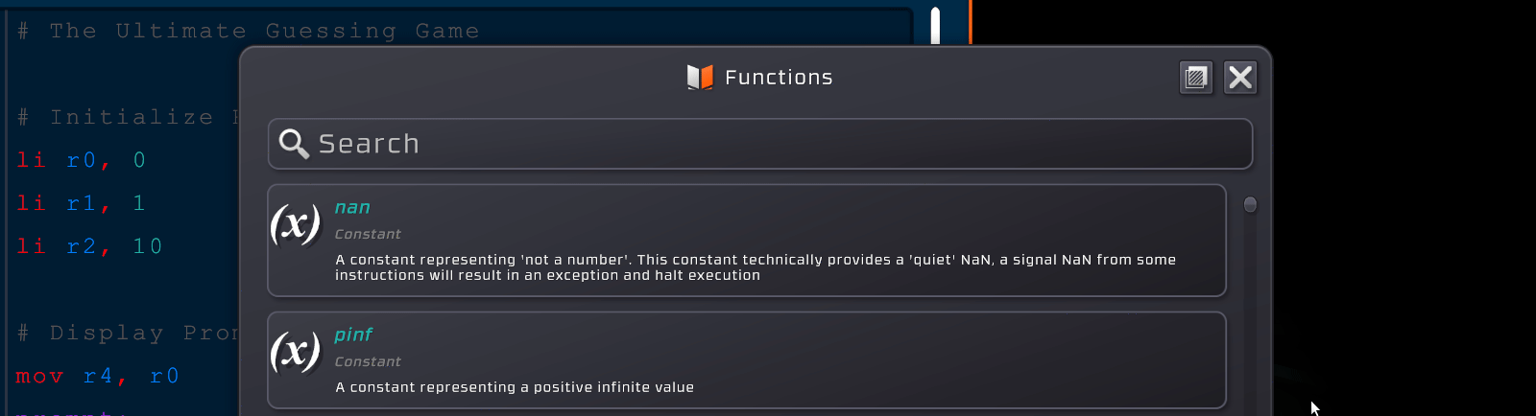The image size is (1536, 416).
Task: Click the Functions book icon
Action: click(700, 77)
